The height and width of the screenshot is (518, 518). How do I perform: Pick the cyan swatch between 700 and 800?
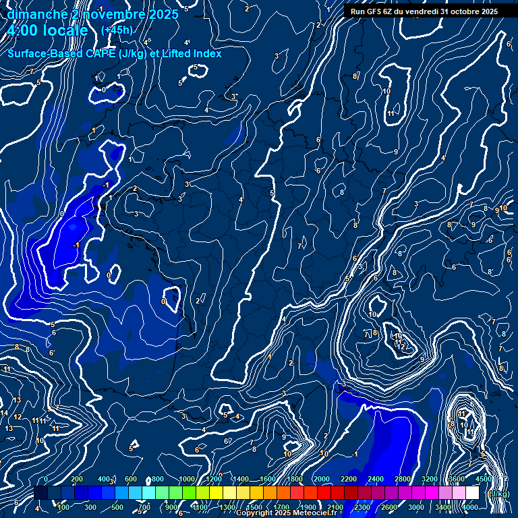(148, 492)
